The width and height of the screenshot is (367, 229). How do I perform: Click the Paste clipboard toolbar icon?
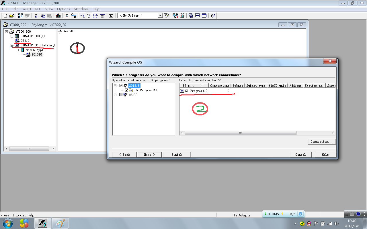click(x=49, y=15)
